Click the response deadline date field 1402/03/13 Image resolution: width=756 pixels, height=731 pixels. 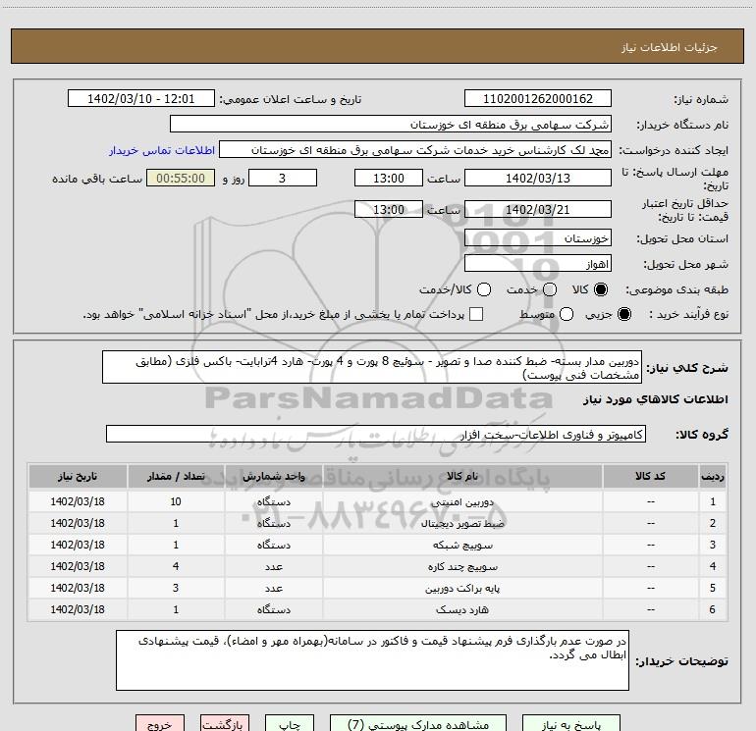(537, 179)
